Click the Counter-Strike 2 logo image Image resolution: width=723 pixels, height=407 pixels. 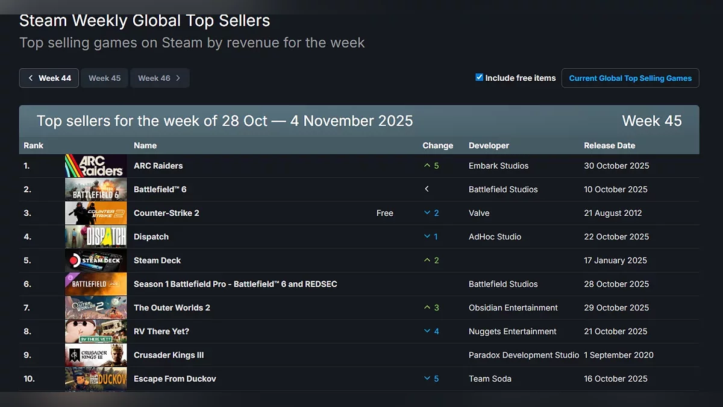coord(96,213)
